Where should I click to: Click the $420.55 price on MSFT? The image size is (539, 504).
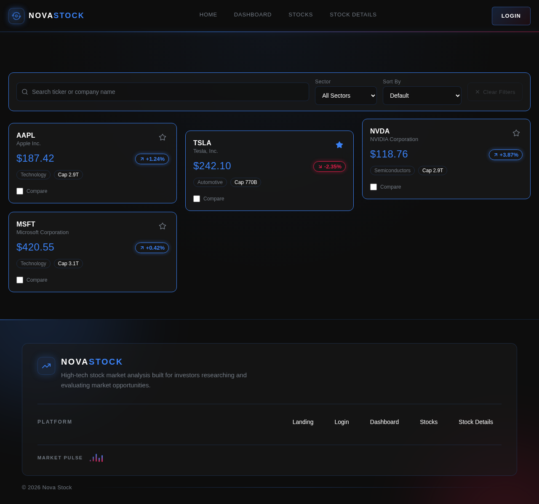tap(35, 247)
